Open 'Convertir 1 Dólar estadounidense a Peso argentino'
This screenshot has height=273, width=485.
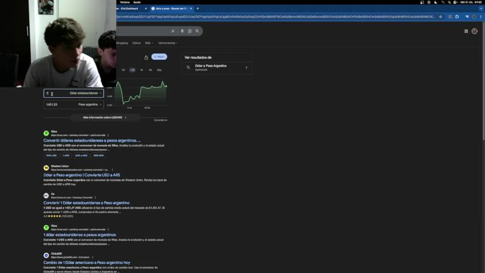[87, 203]
